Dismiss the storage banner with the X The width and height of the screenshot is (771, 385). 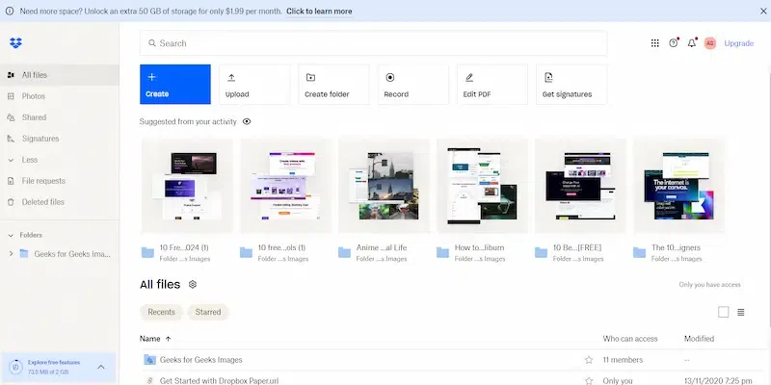(763, 11)
